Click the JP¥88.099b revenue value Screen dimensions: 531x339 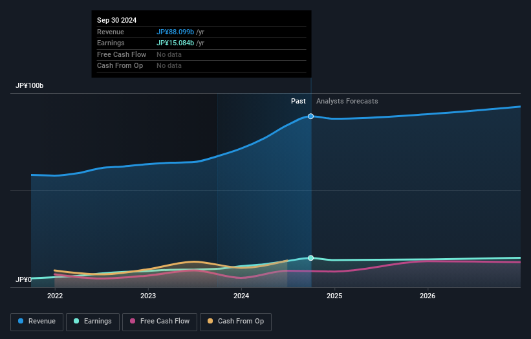[x=175, y=32]
